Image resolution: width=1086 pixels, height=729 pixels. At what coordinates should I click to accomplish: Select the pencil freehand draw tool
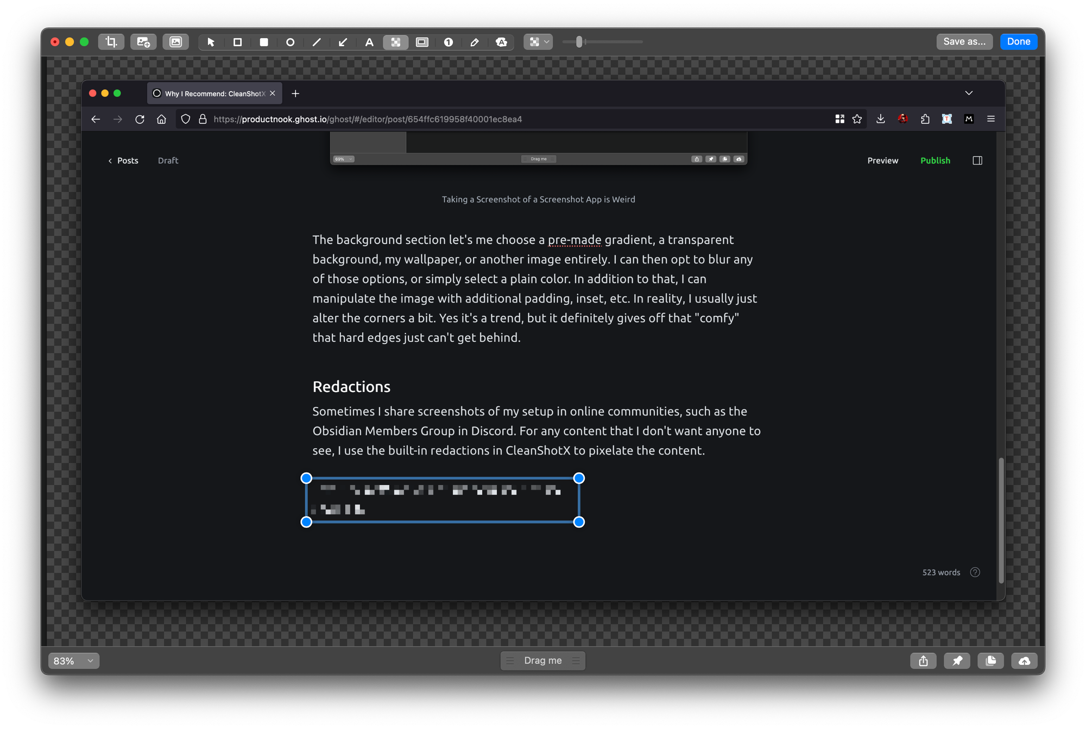(x=475, y=42)
